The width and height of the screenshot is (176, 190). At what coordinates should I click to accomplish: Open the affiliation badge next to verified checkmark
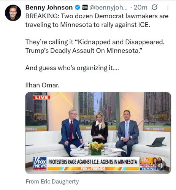[85, 8]
